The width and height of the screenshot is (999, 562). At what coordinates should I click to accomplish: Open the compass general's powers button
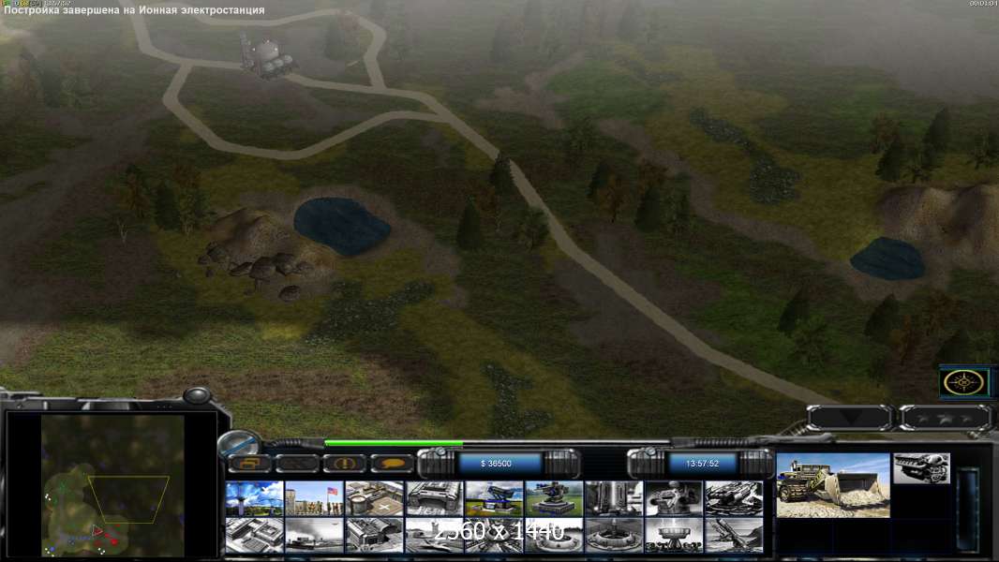pyautogui.click(x=965, y=382)
